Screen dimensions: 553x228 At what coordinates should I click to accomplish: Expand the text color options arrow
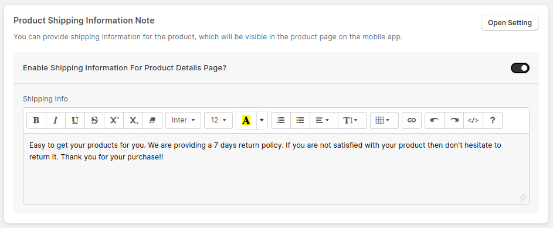(x=262, y=120)
